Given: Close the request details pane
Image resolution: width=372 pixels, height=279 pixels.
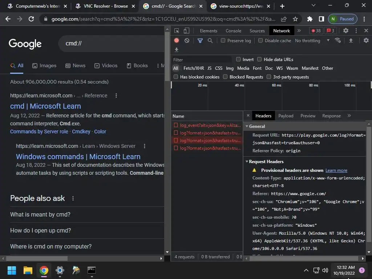Looking at the screenshot, I should (248, 116).
